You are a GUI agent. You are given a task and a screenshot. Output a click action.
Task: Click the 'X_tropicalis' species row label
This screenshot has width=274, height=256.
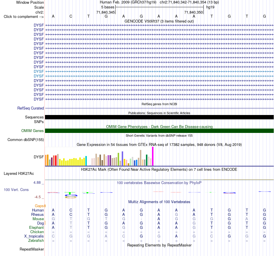34,236
